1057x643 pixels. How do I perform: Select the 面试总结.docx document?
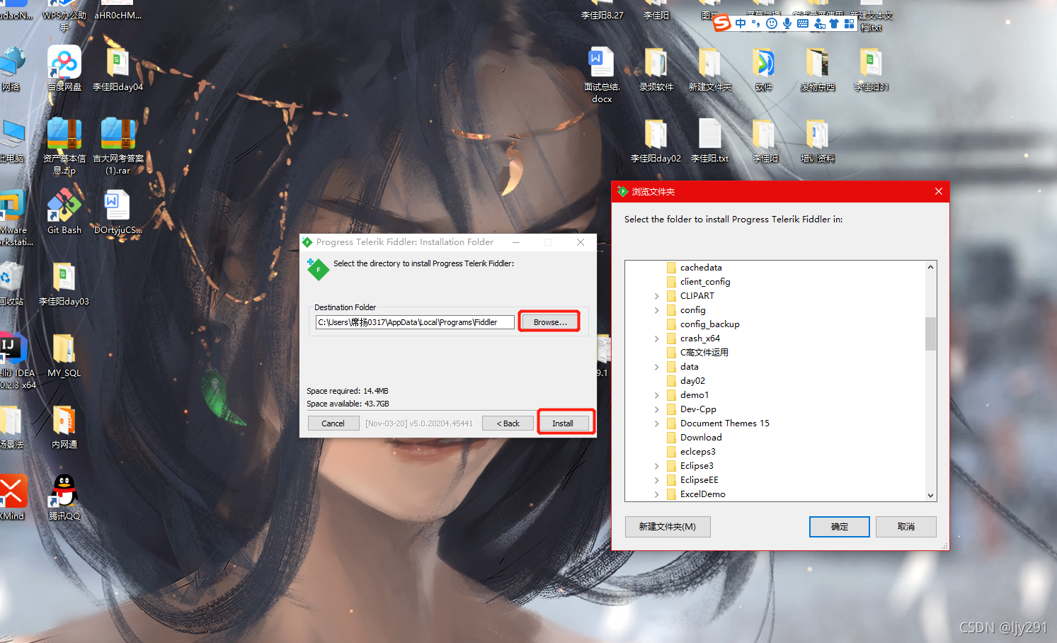602,74
